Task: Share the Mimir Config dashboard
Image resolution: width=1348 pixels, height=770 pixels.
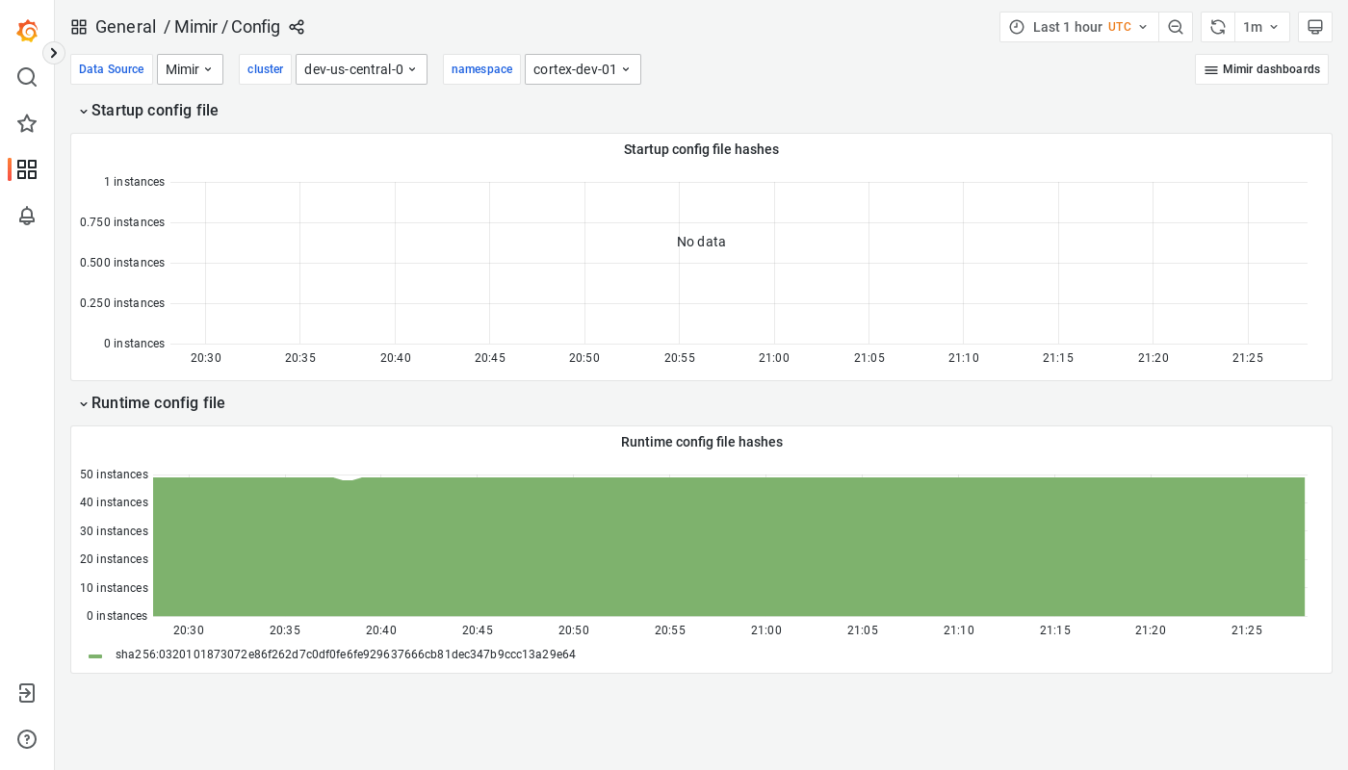Action: [297, 27]
